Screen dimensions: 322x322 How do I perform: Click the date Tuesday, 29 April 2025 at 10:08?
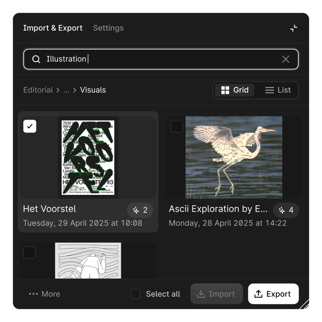(83, 223)
